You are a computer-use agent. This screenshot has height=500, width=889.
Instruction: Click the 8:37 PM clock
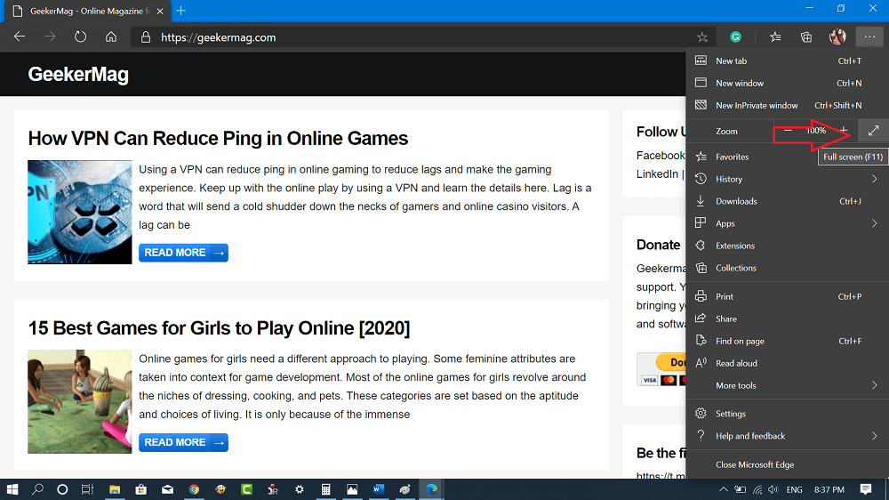tap(829, 489)
